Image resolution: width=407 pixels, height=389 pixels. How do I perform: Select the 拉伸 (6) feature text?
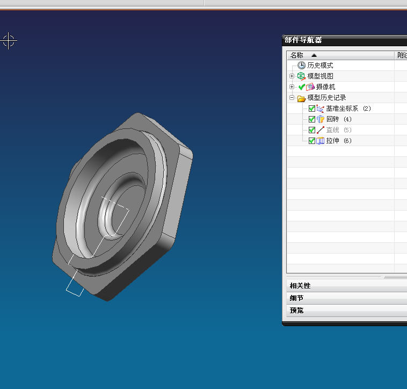[339, 141]
